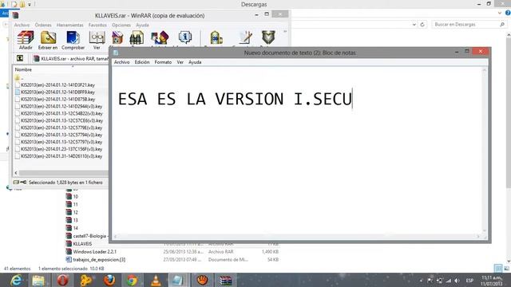Open address bar history dropdown in Explorer
This screenshot has height=287, width=511.
click(414, 25)
